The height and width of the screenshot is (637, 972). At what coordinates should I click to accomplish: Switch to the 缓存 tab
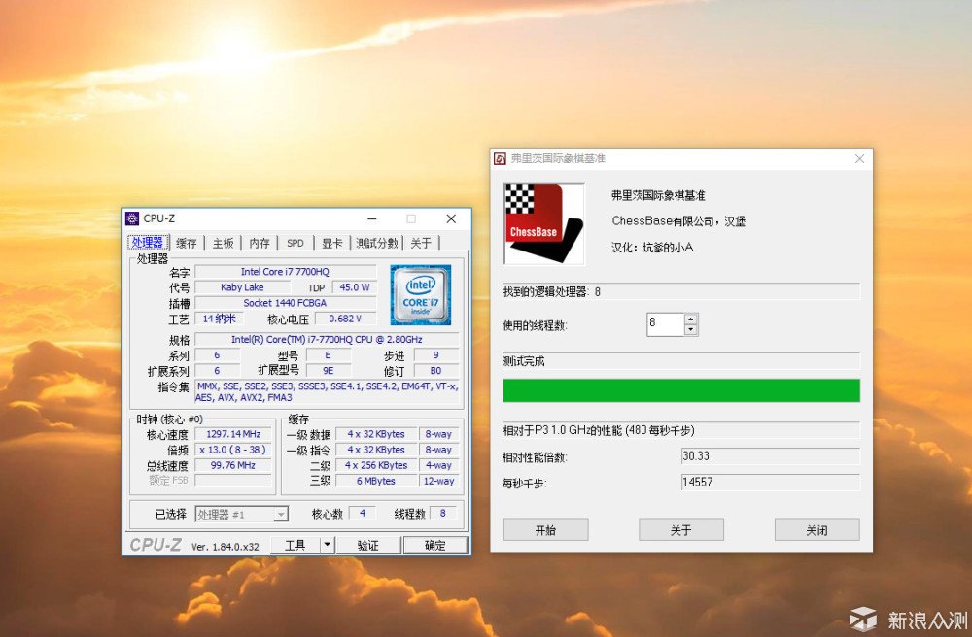tap(187, 243)
